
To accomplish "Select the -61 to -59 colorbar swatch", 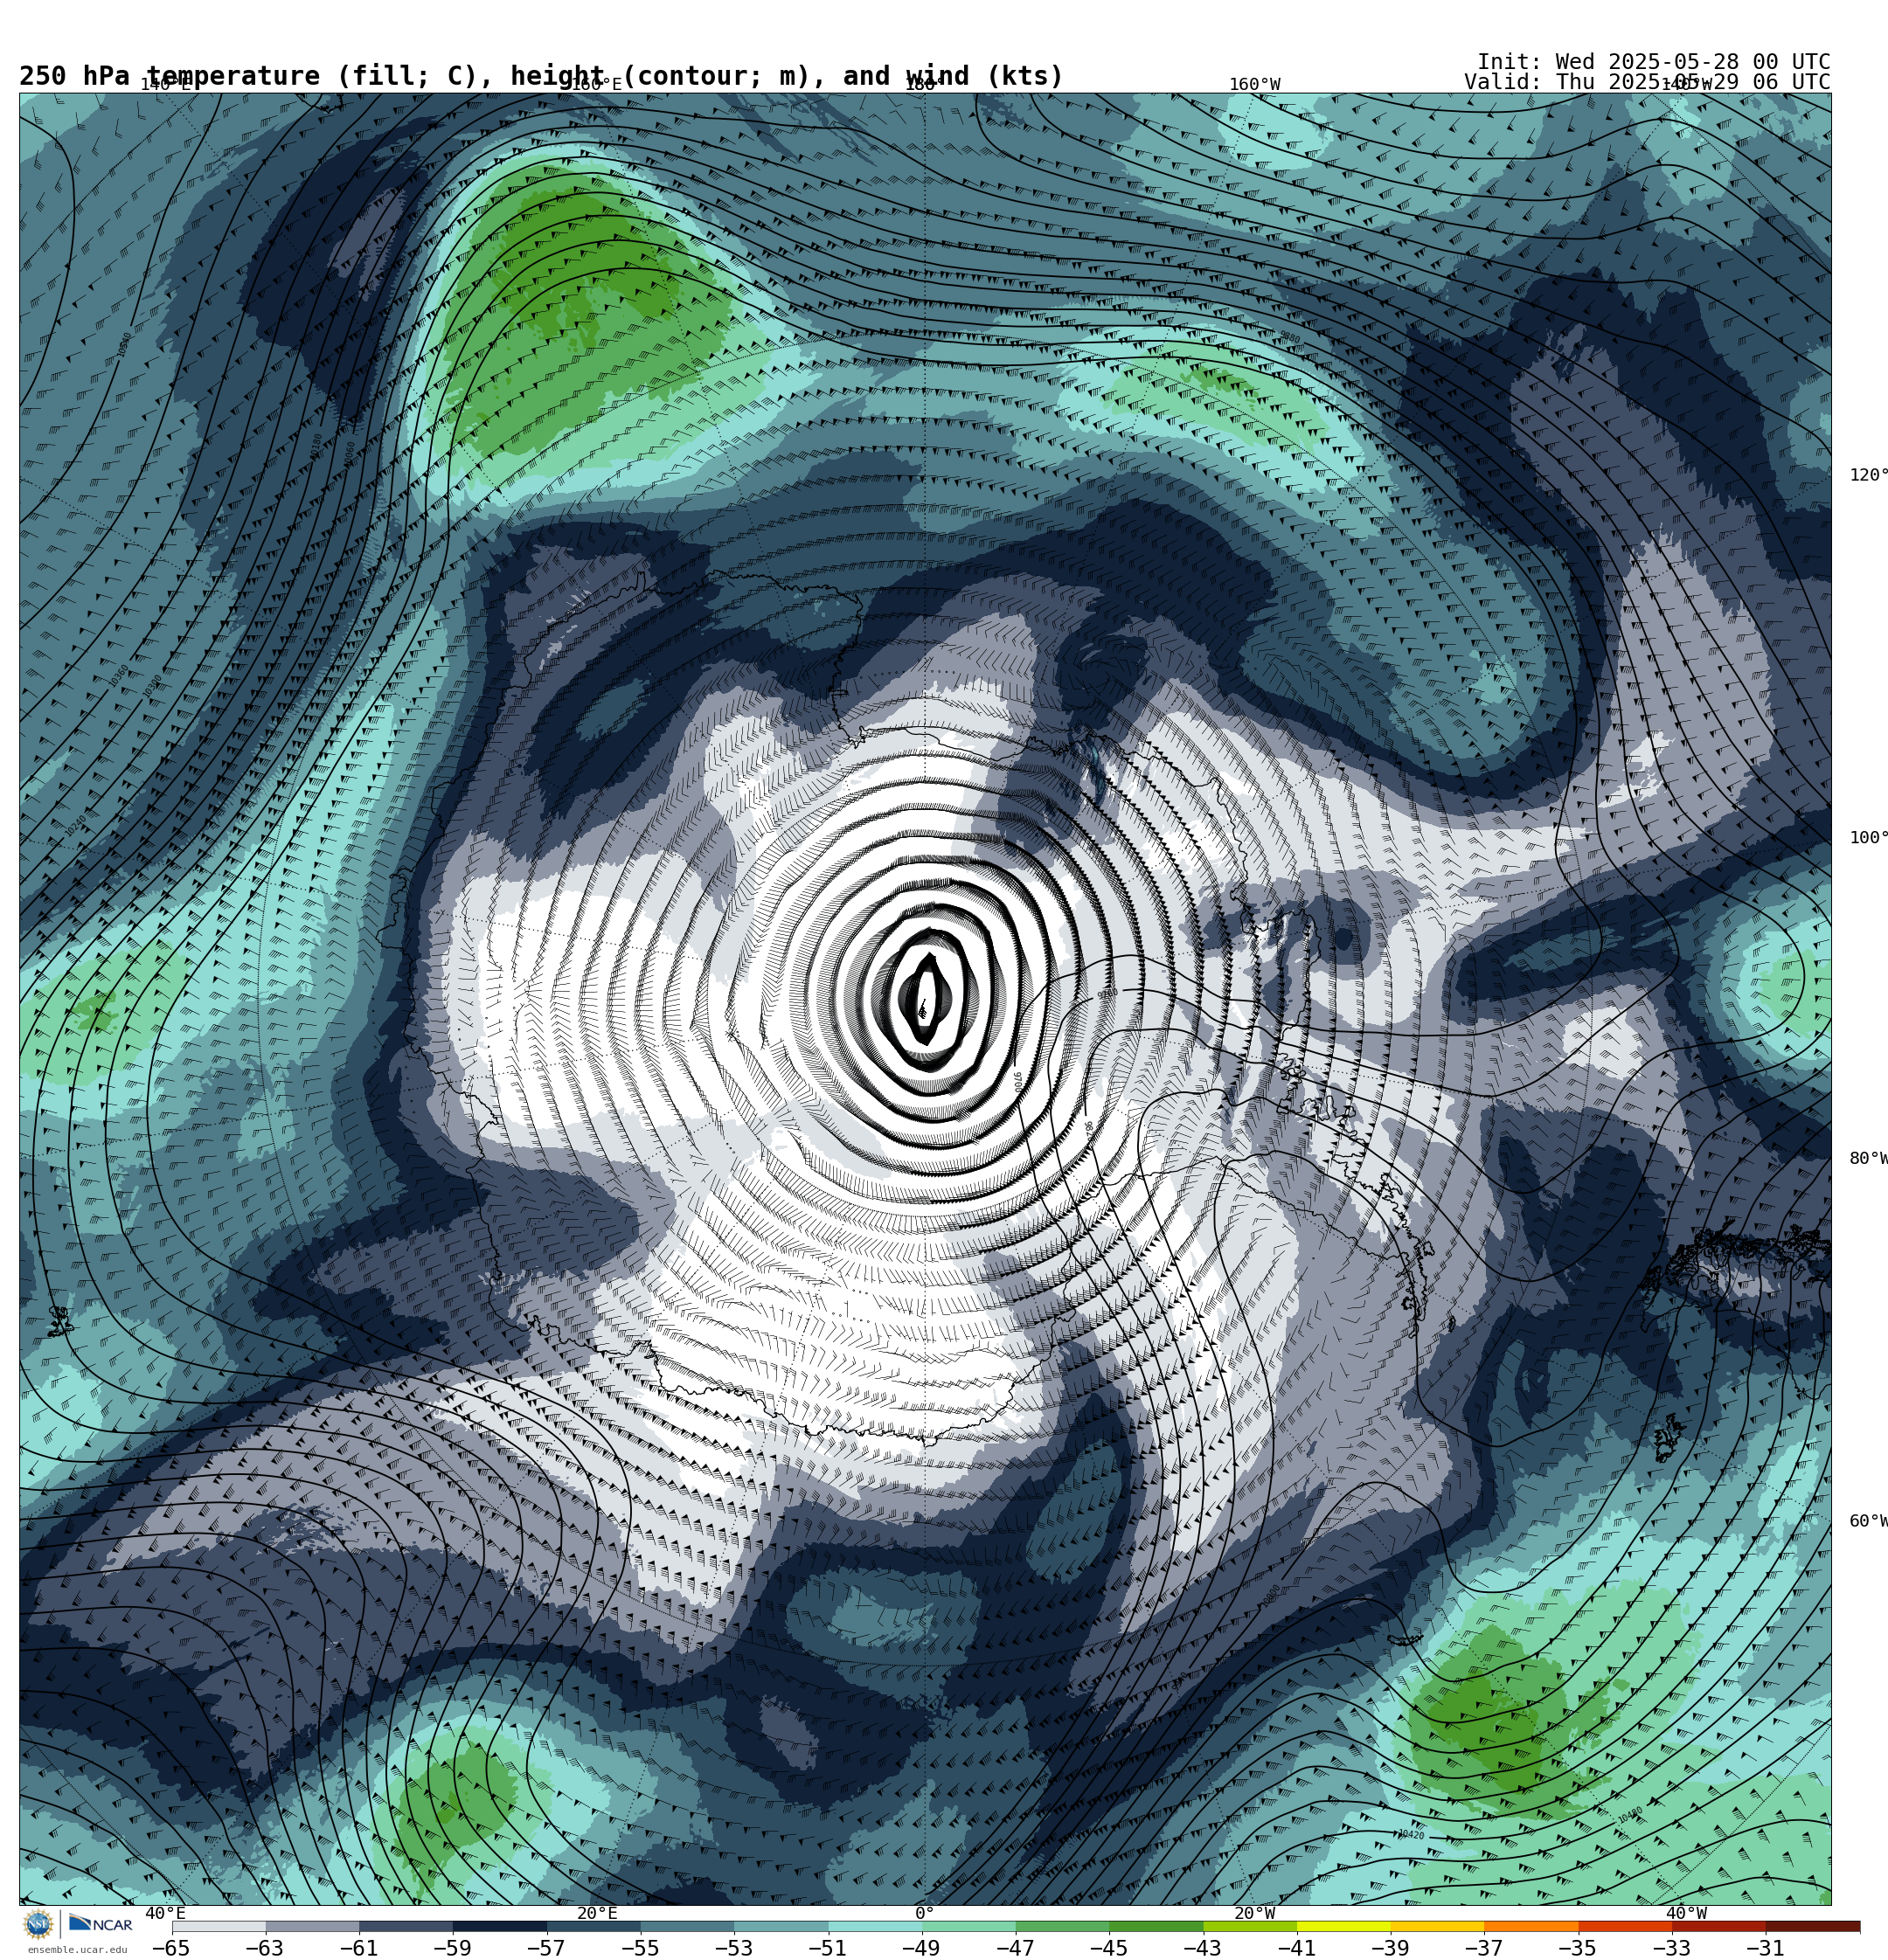I will [x=406, y=1926].
